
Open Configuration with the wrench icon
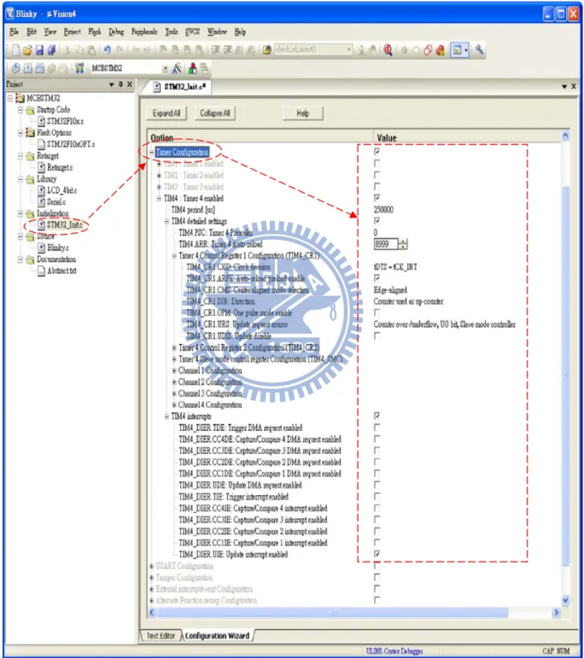pos(479,50)
